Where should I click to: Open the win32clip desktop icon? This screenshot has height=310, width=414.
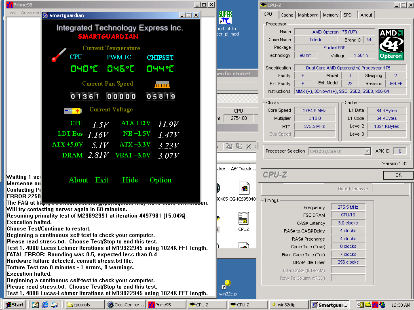click(227, 284)
